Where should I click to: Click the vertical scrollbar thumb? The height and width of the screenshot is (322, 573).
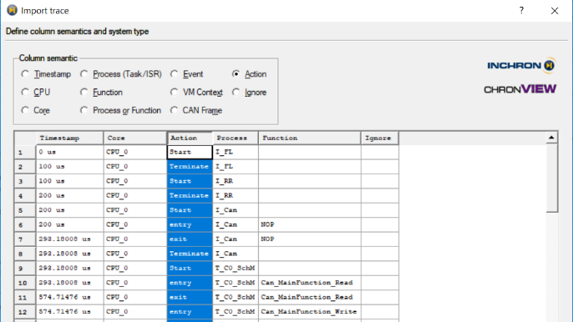pyautogui.click(x=552, y=178)
